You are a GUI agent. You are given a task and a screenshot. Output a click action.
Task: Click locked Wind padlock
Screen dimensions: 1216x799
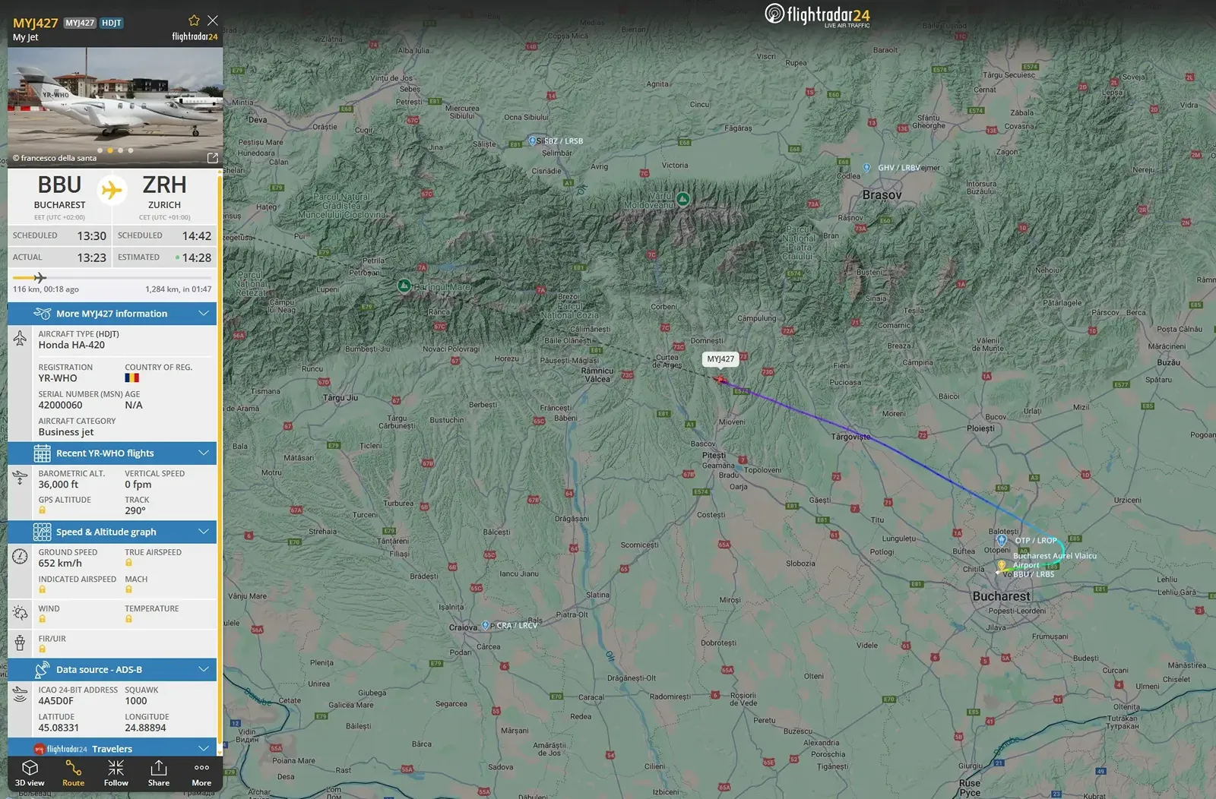click(42, 619)
